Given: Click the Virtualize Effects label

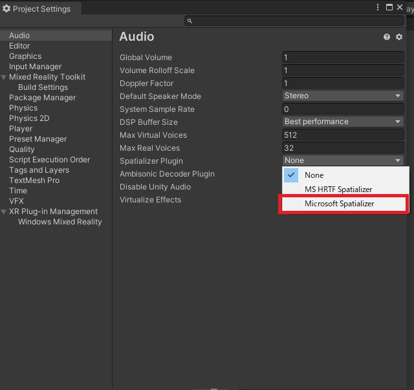Looking at the screenshot, I should click(150, 200).
